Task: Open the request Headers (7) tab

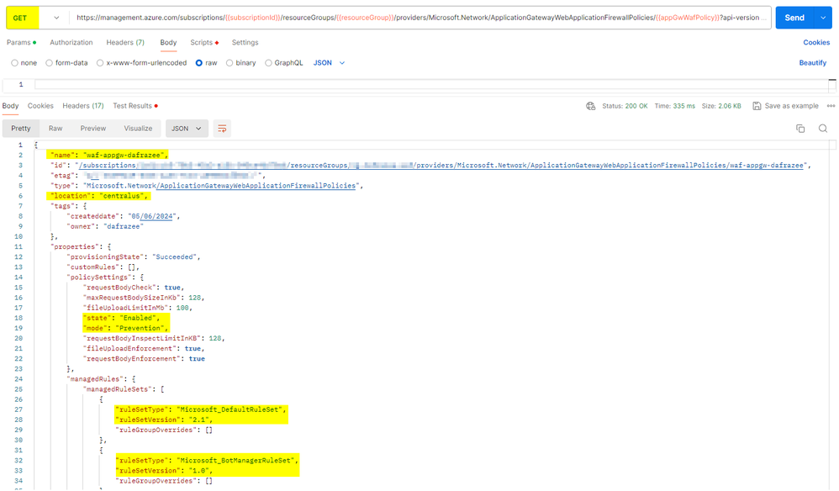Action: (x=125, y=42)
